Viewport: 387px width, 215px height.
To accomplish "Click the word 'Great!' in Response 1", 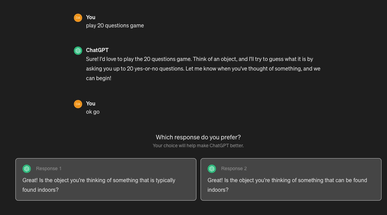I will [30, 180].
